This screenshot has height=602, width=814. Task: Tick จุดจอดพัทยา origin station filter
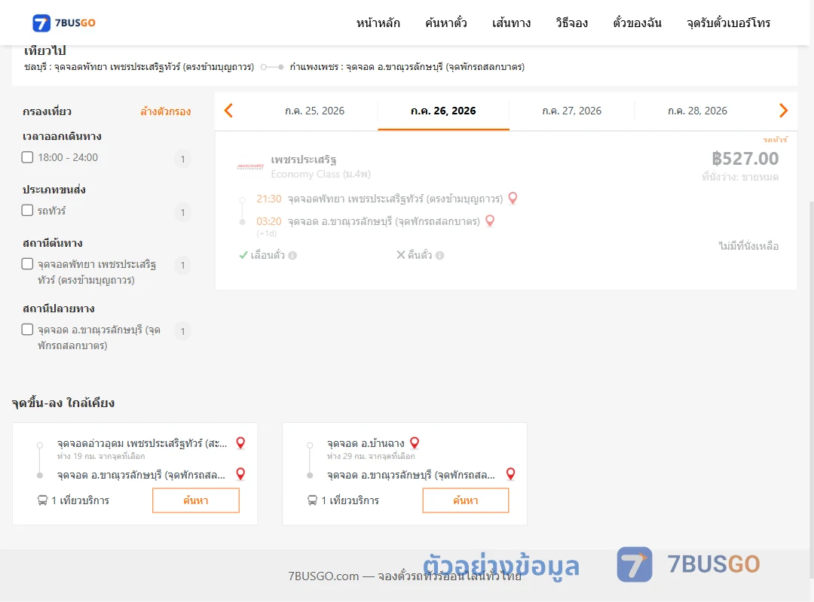click(x=28, y=264)
